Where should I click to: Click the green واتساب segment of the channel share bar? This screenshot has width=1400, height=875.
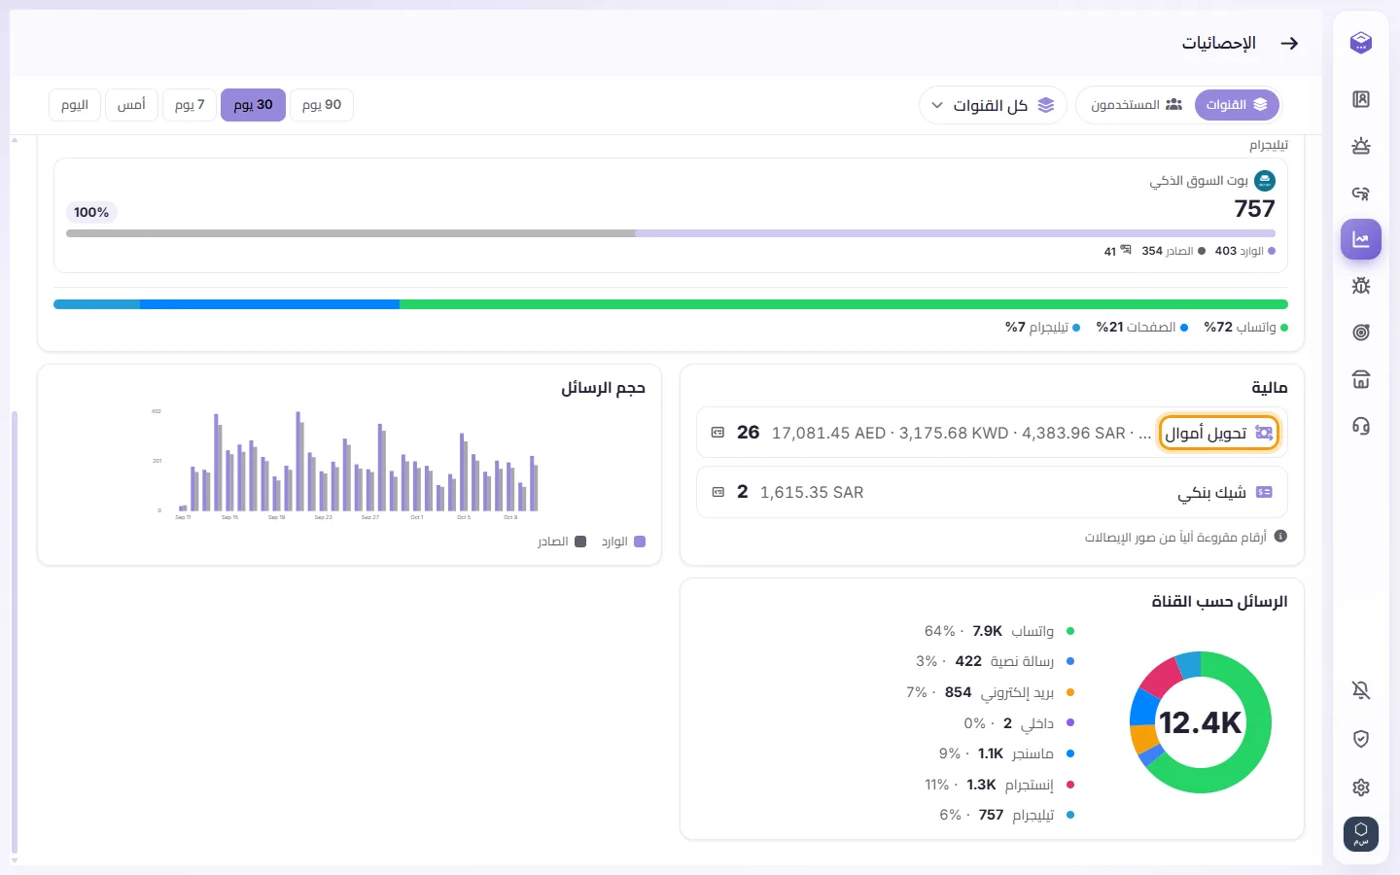pos(844,304)
